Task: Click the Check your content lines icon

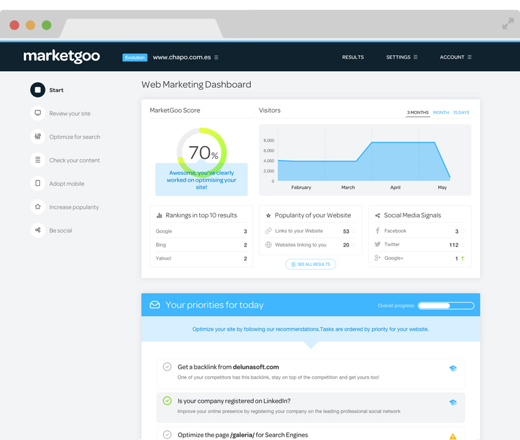Action: pos(38,160)
